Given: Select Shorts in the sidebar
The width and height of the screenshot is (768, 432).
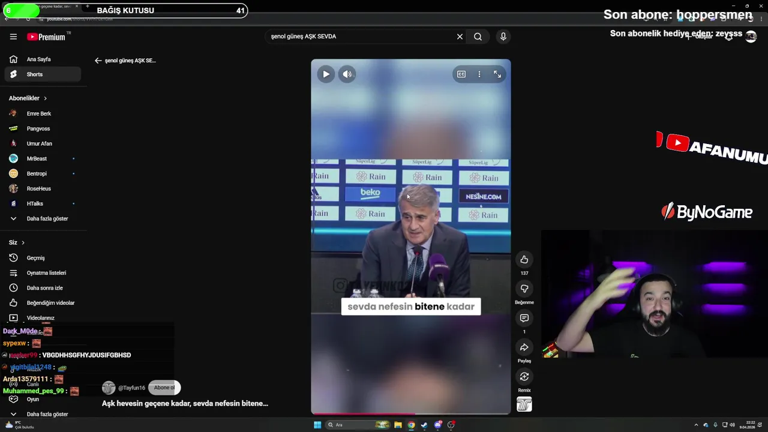Looking at the screenshot, I should (42, 74).
